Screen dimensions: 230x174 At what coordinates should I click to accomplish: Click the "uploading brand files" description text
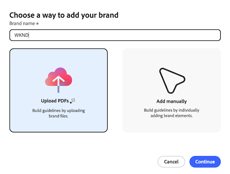pos(58,113)
